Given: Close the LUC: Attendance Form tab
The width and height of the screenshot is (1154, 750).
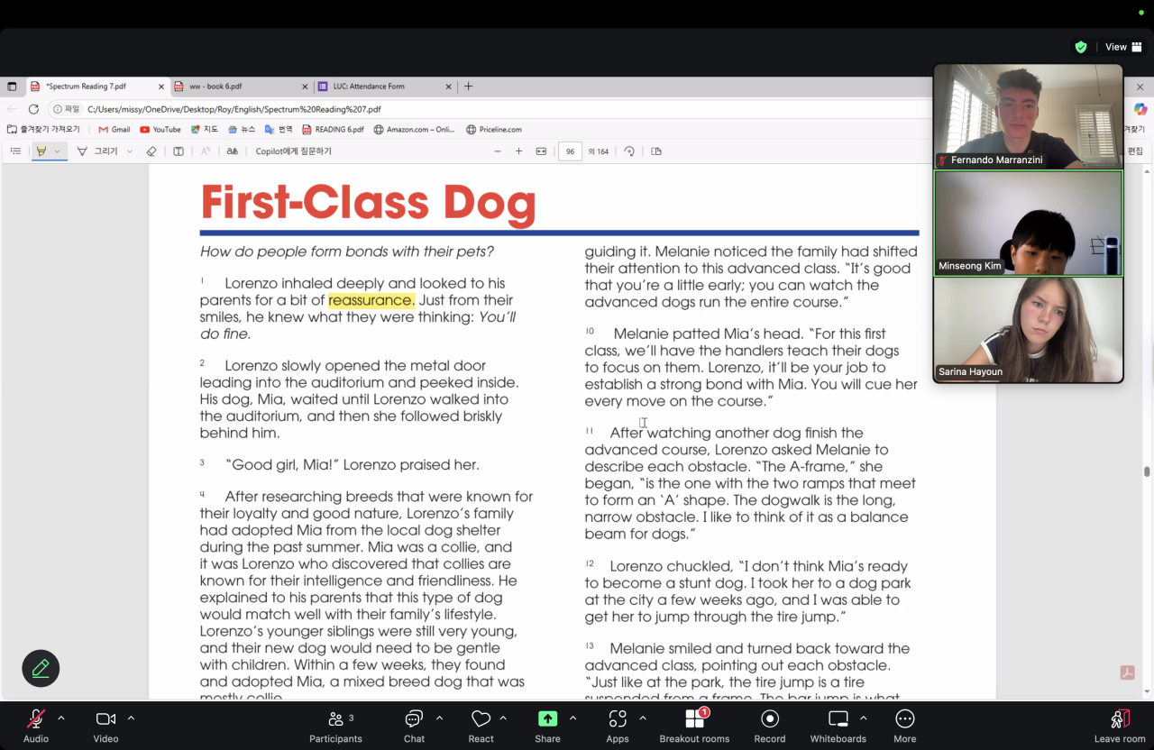Looking at the screenshot, I should point(448,87).
